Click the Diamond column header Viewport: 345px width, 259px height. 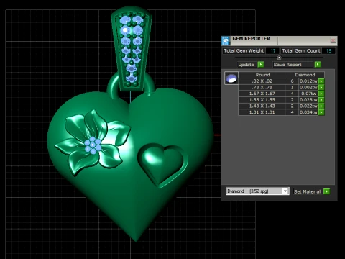pyautogui.click(x=305, y=75)
